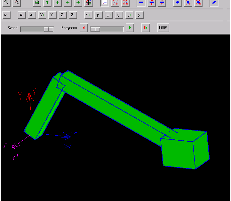Click the zoom out magnifier icon

17,3
